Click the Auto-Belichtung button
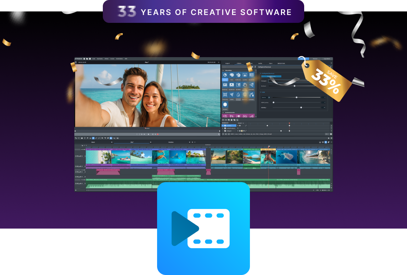407x275 pixels. (271, 76)
